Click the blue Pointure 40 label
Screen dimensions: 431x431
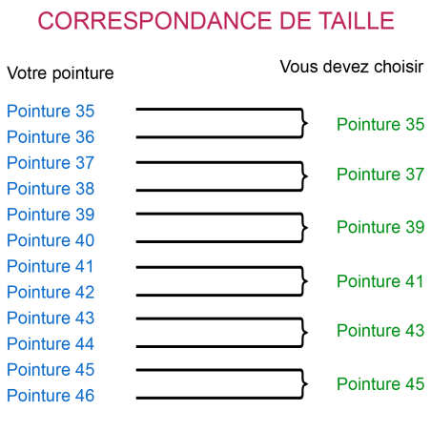pyautogui.click(x=51, y=240)
